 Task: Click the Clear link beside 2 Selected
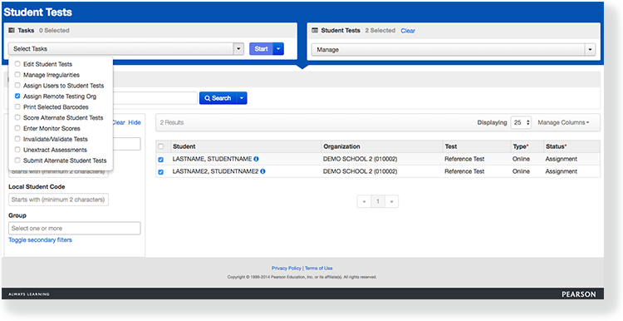tap(408, 31)
